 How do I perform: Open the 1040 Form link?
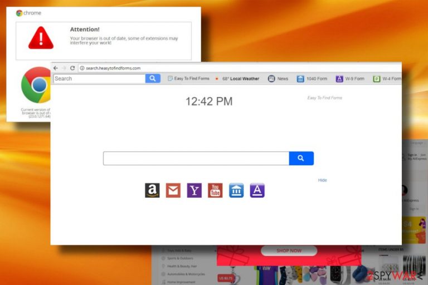(317, 78)
